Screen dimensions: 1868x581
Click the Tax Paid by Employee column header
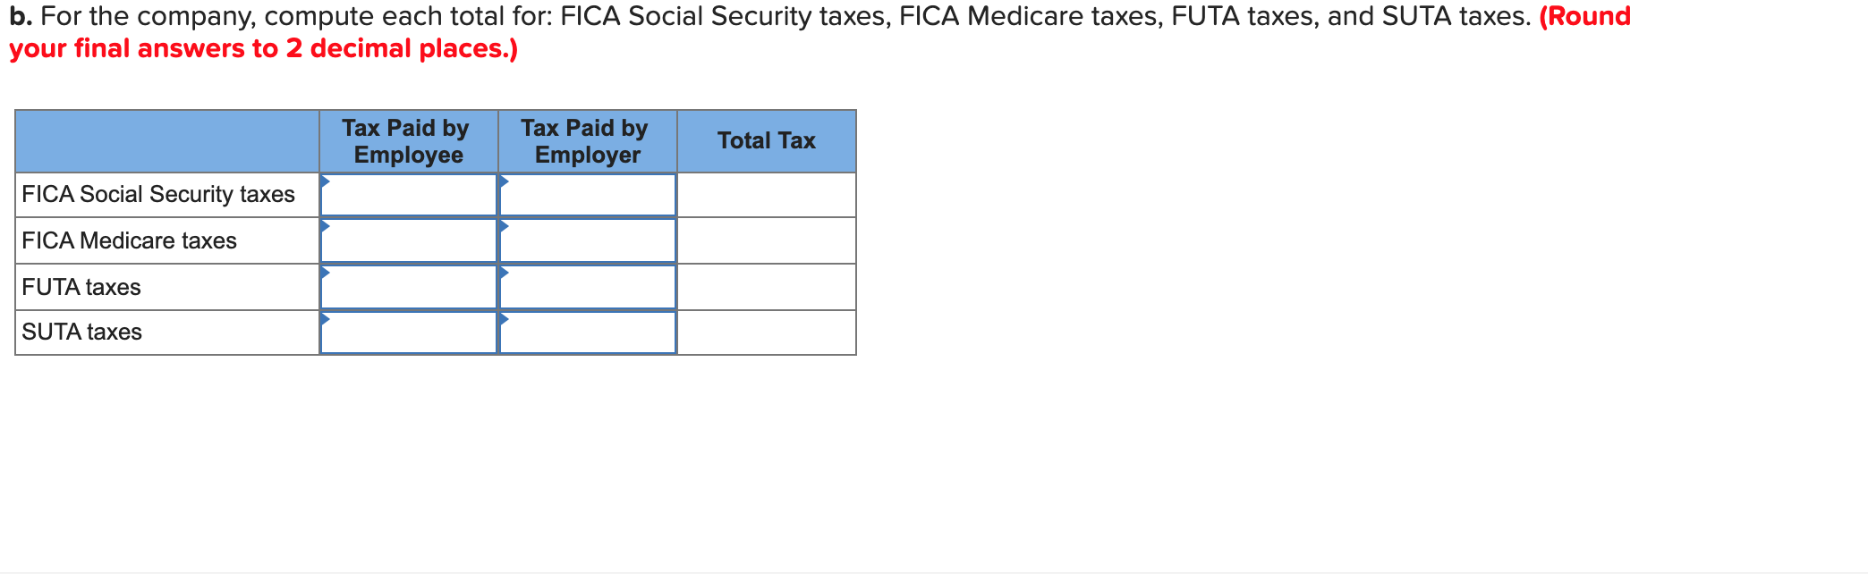point(407,140)
